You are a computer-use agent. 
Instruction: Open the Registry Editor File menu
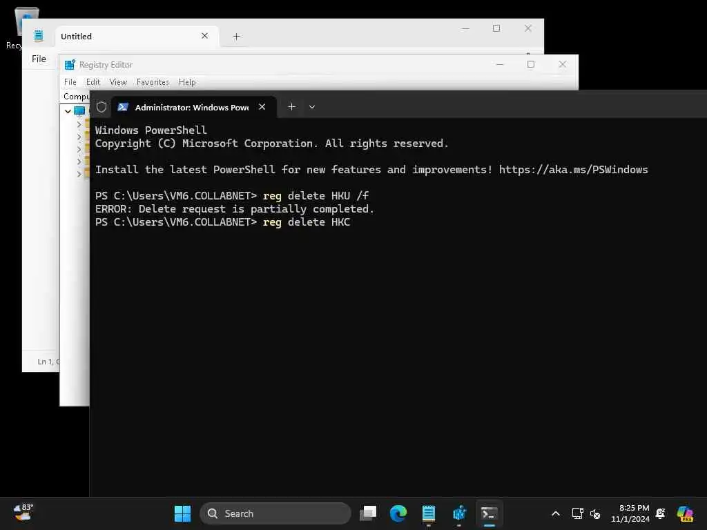tap(70, 82)
